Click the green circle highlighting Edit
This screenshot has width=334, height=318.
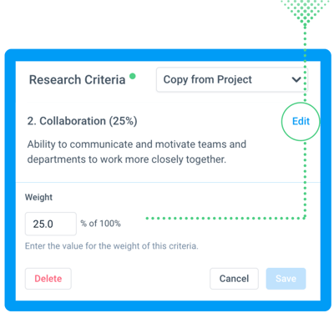click(301, 121)
